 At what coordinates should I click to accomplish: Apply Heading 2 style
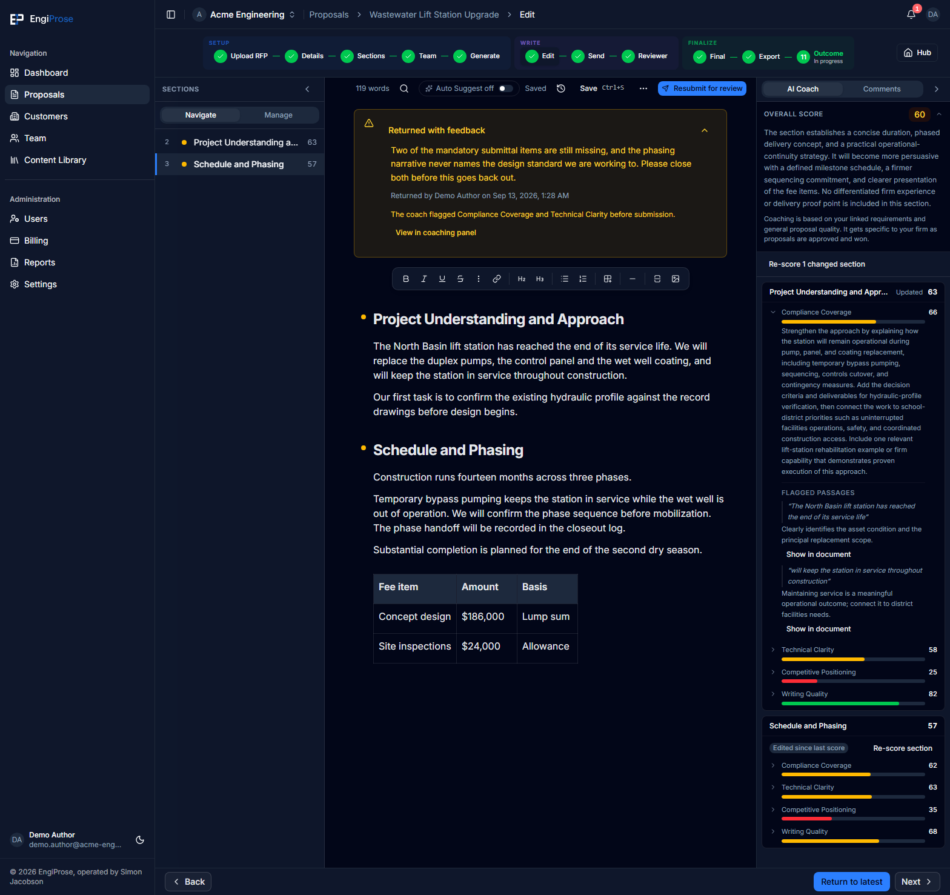[x=522, y=279]
